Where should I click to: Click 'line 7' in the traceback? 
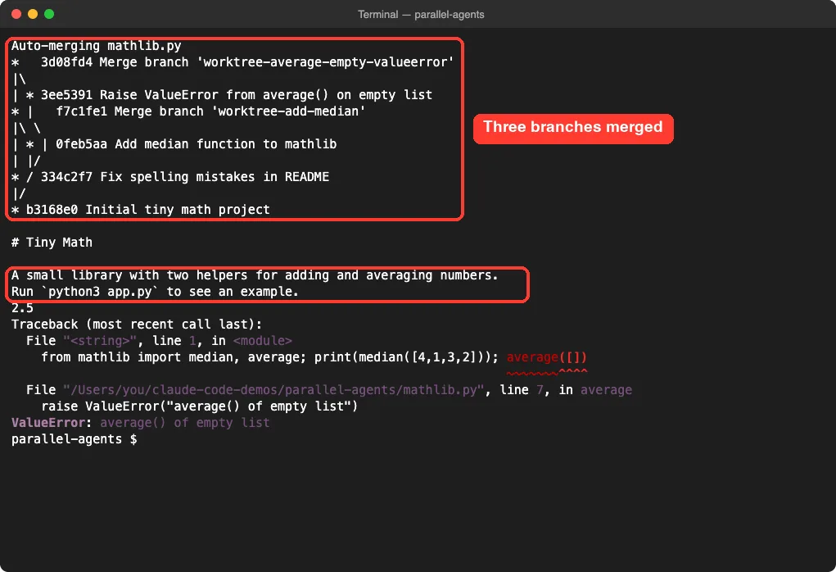coord(522,390)
